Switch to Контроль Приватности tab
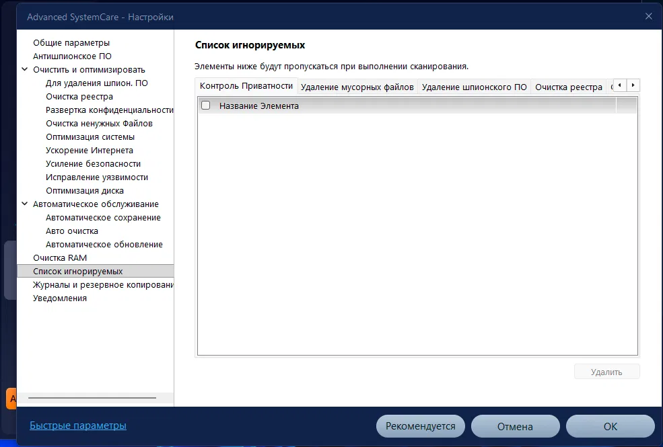The height and width of the screenshot is (447, 663). pos(246,85)
